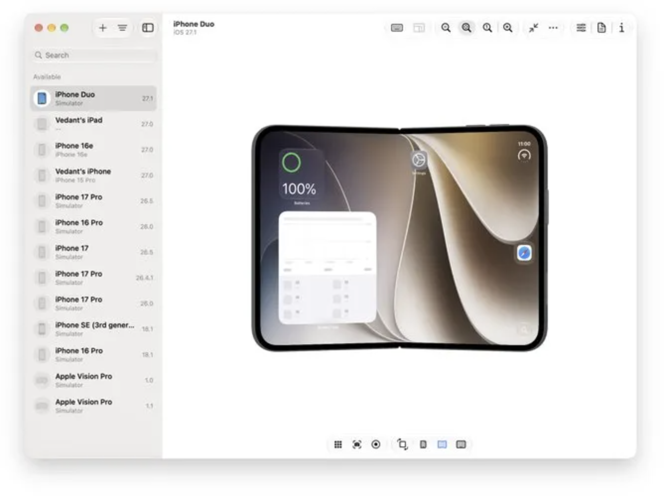Click the keyboard icon in the top toolbar
The image size is (666, 497).
click(397, 28)
